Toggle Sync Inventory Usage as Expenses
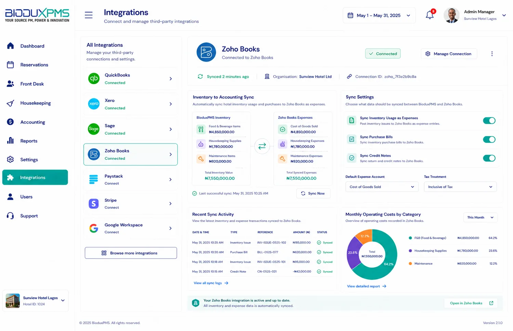513x331 pixels. click(489, 120)
